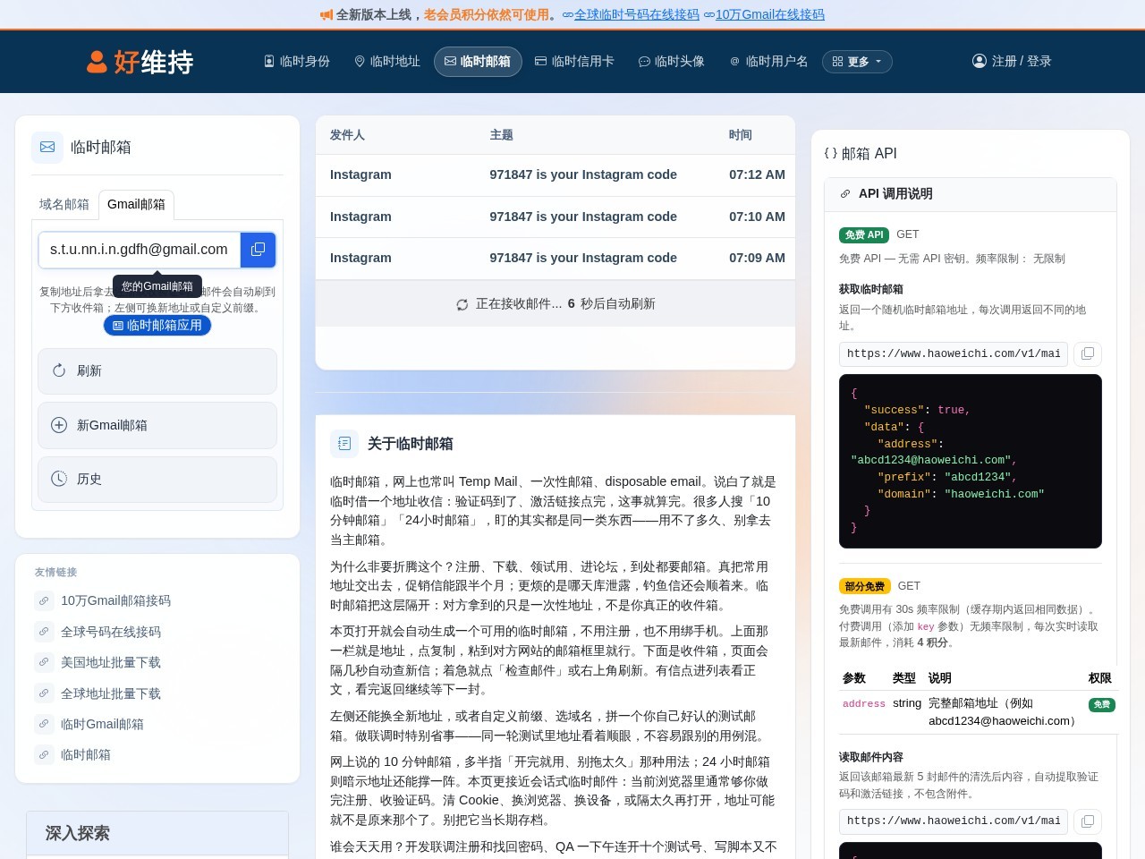1145x859 pixels.
Task: Copy the first API URL snippet
Action: (1088, 353)
